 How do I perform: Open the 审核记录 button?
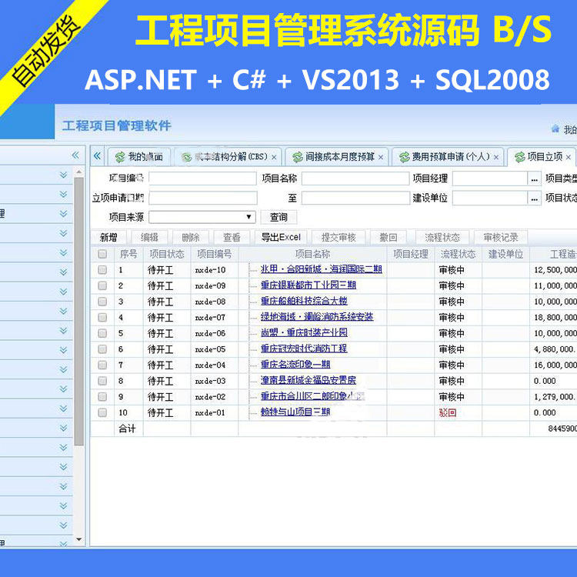[501, 238]
